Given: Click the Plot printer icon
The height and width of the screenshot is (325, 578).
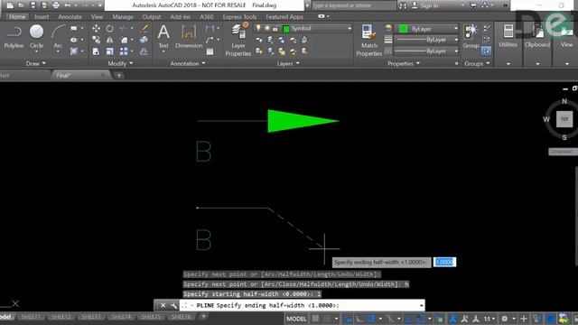Looking at the screenshot, I should (x=56, y=5).
